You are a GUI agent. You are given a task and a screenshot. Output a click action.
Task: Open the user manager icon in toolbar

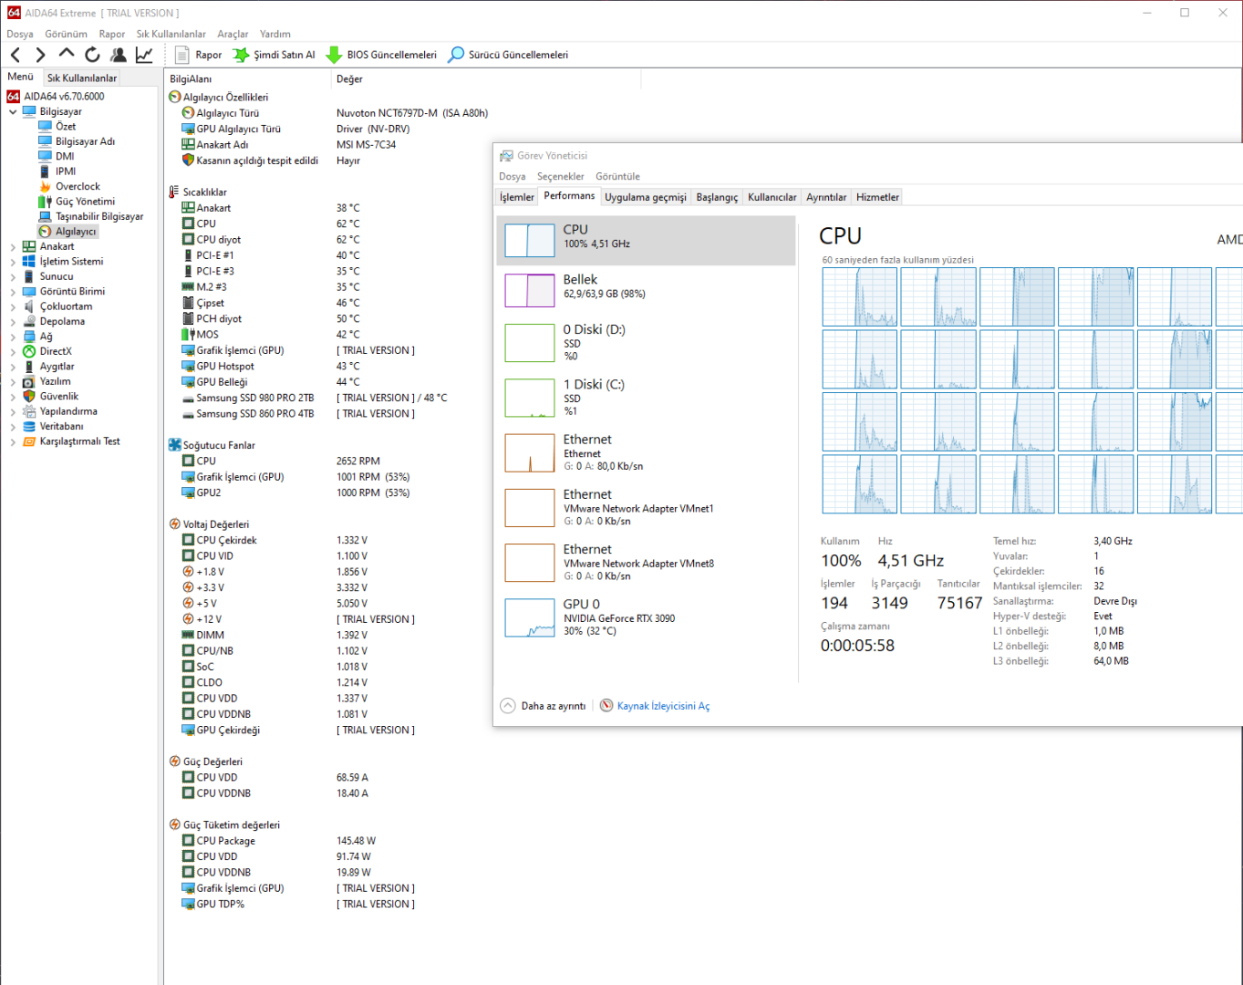pyautogui.click(x=119, y=55)
